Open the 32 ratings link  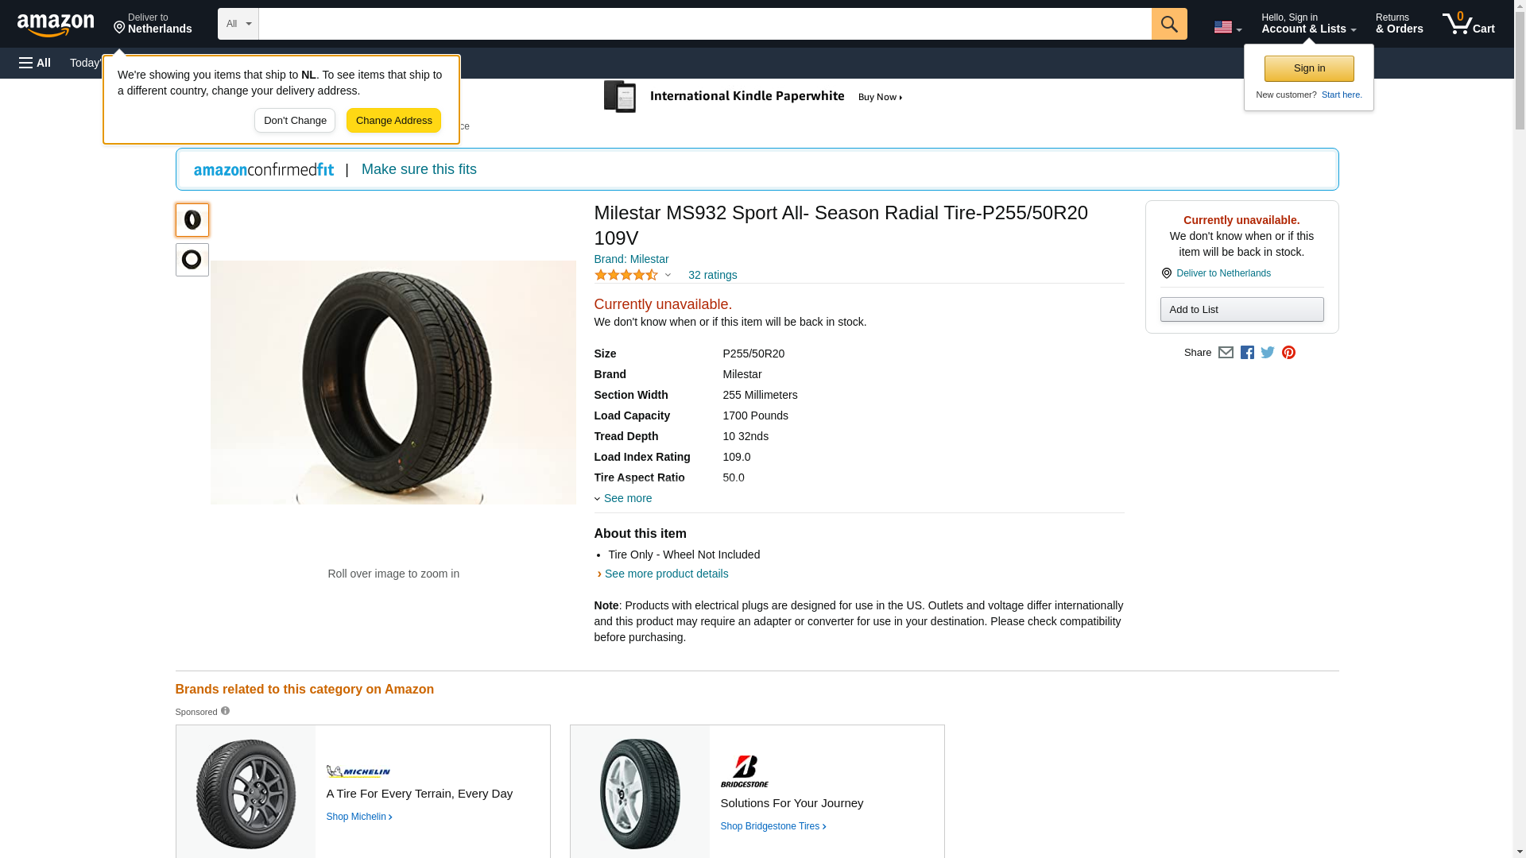click(x=712, y=275)
